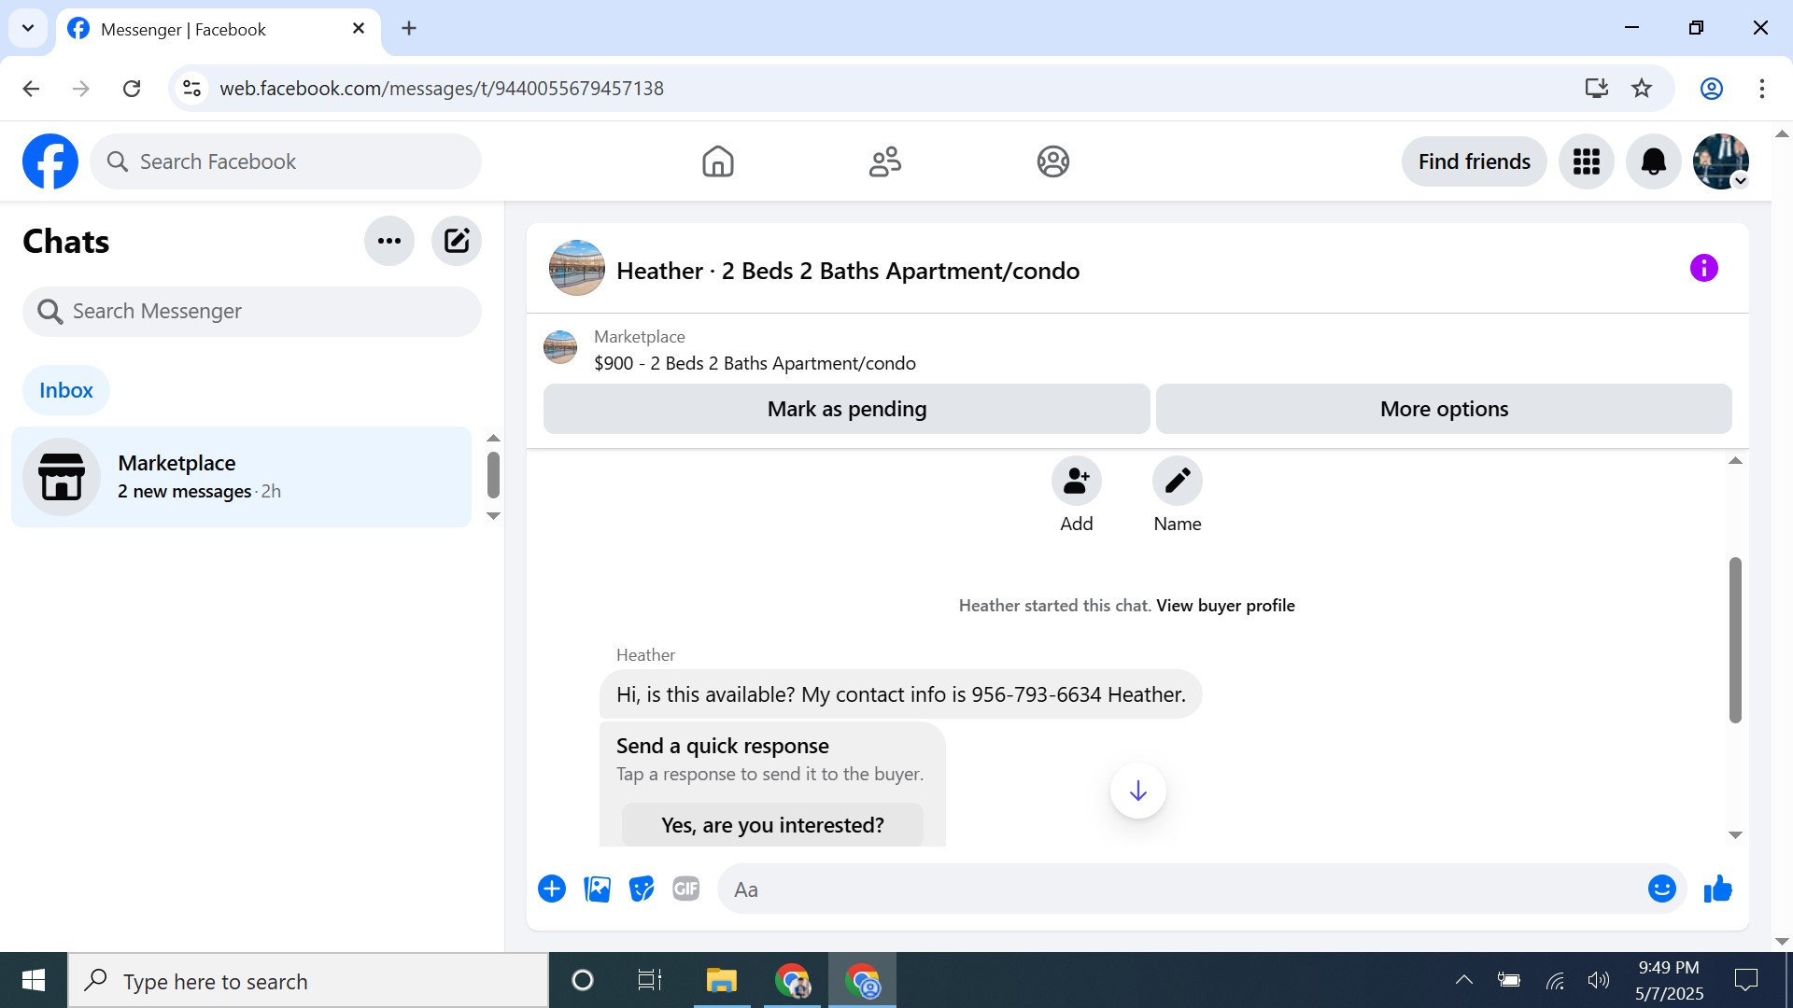Open the Marketplace chat item
Viewport: 1793px width, 1008px height.
(x=241, y=477)
